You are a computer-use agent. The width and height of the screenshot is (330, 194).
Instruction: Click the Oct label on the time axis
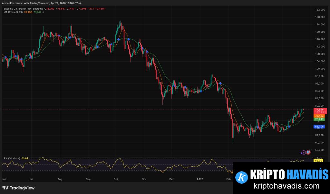pyautogui.click(x=116, y=179)
